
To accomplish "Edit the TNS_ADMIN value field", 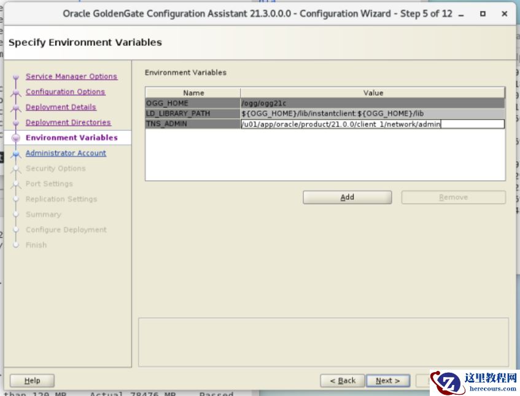I will (x=373, y=124).
